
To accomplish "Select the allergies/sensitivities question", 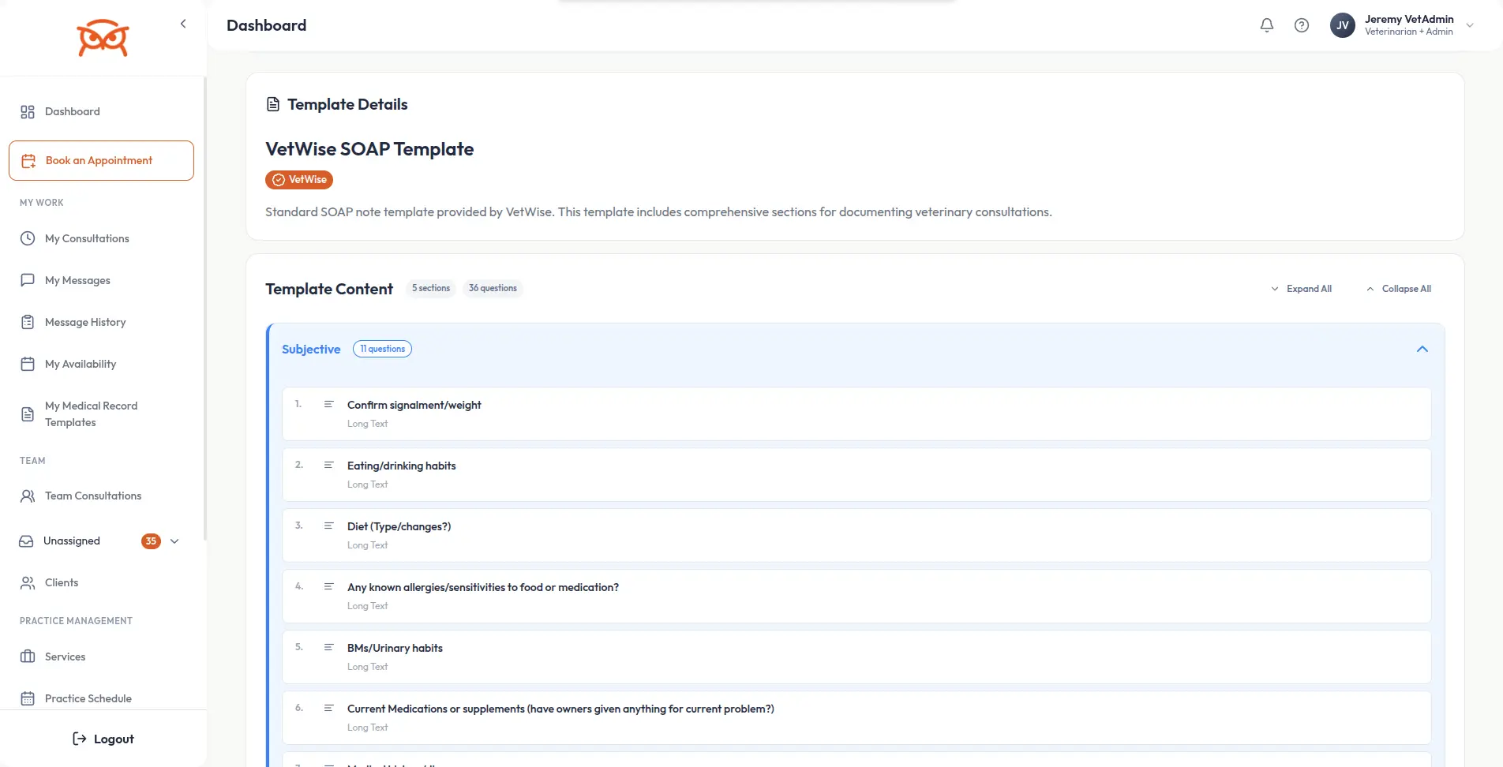I will pos(856,596).
